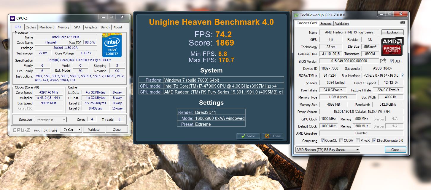Open the Tools dropdown arrow in CPU-Z

coord(79,130)
